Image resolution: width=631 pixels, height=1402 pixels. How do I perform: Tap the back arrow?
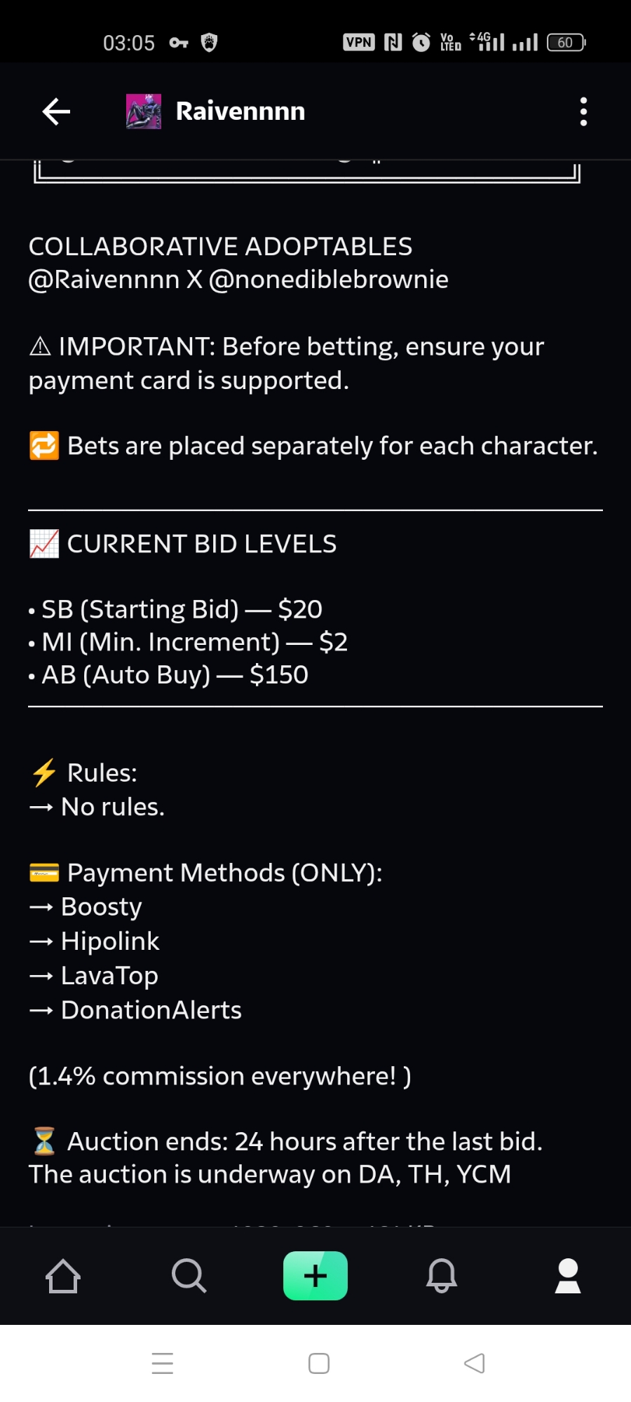56,111
